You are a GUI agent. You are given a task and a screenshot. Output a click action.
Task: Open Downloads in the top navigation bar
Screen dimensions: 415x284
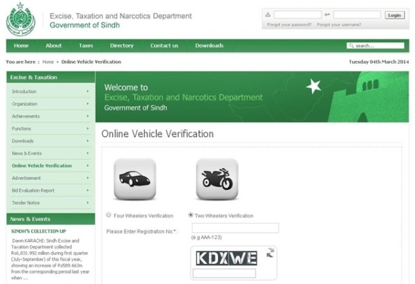[x=210, y=46]
